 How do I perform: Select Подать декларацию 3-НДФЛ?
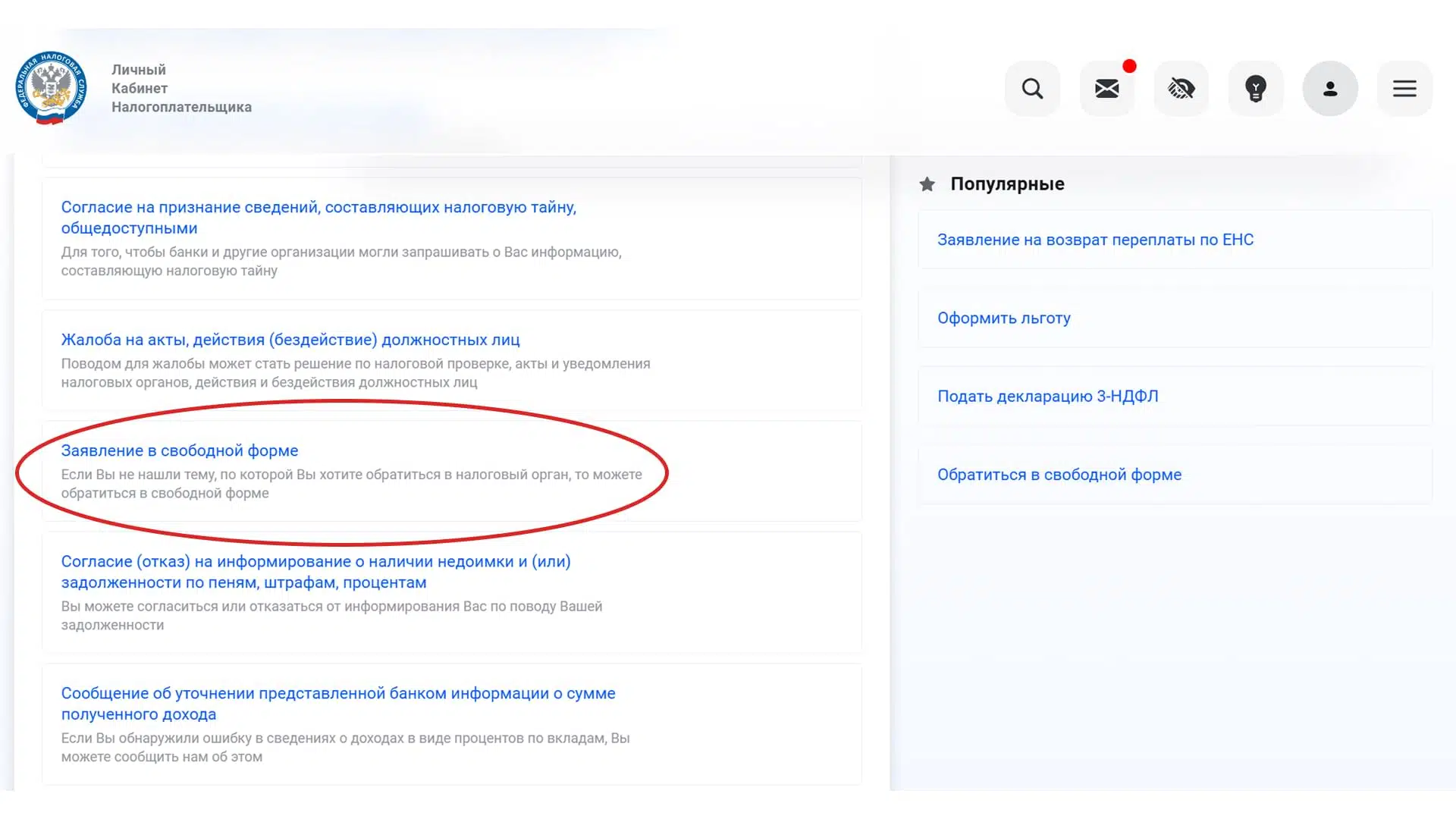click(x=1047, y=396)
